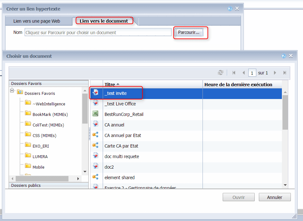Image resolution: width=303 pixels, height=221 pixels.
Task: Click folder tree horizontal scrollbar left arrow
Action: 12,179
